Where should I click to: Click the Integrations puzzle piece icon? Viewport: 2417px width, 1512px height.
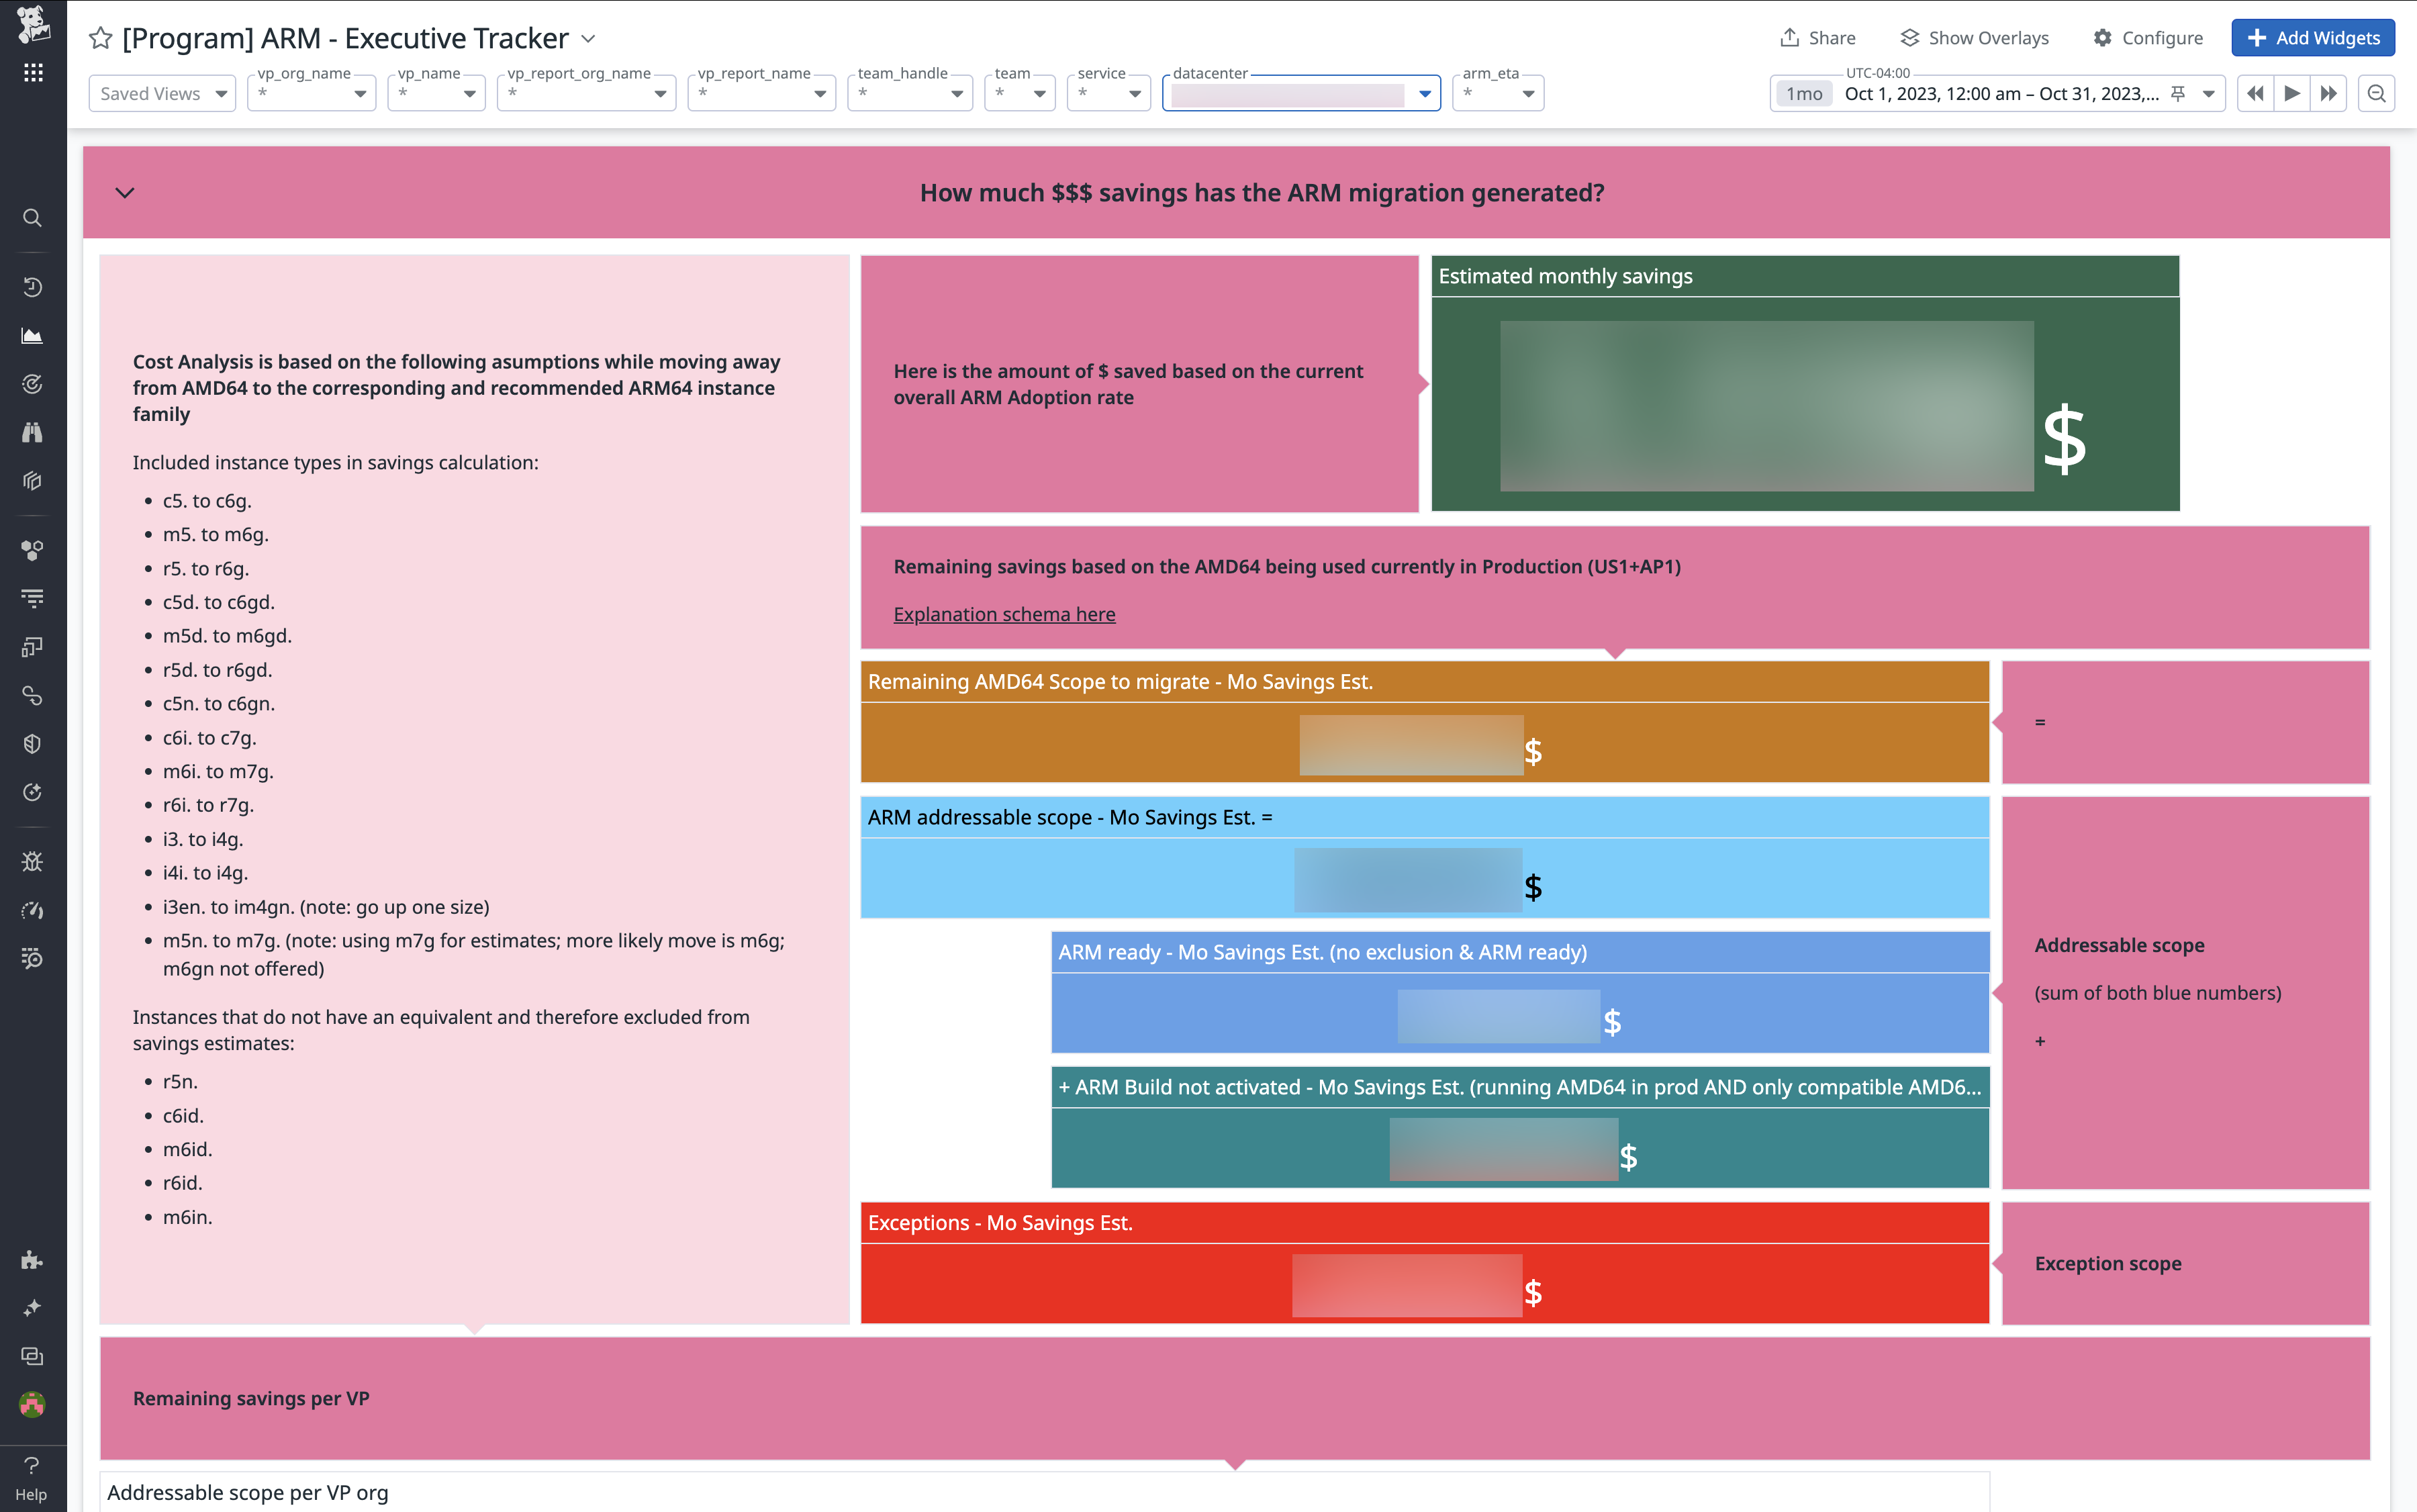pyautogui.click(x=33, y=1259)
